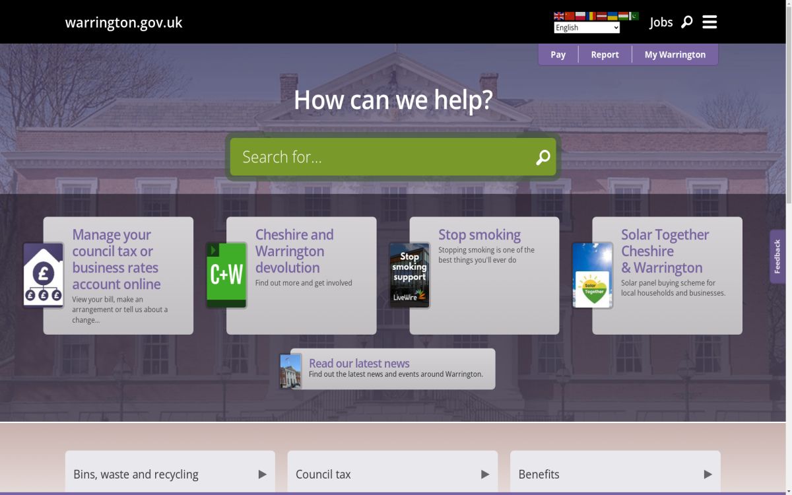
Task: Select the Ukrainian flag translation option
Action: coord(612,15)
